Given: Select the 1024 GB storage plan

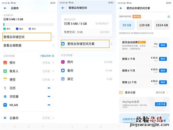Looking at the screenshot, I should 162,25.
